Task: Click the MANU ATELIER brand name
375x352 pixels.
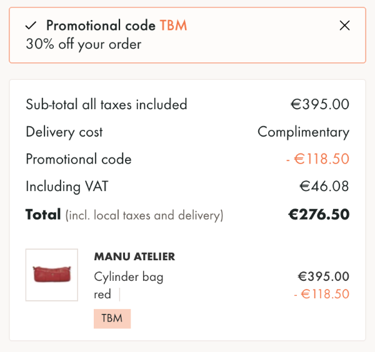Action: coord(134,257)
